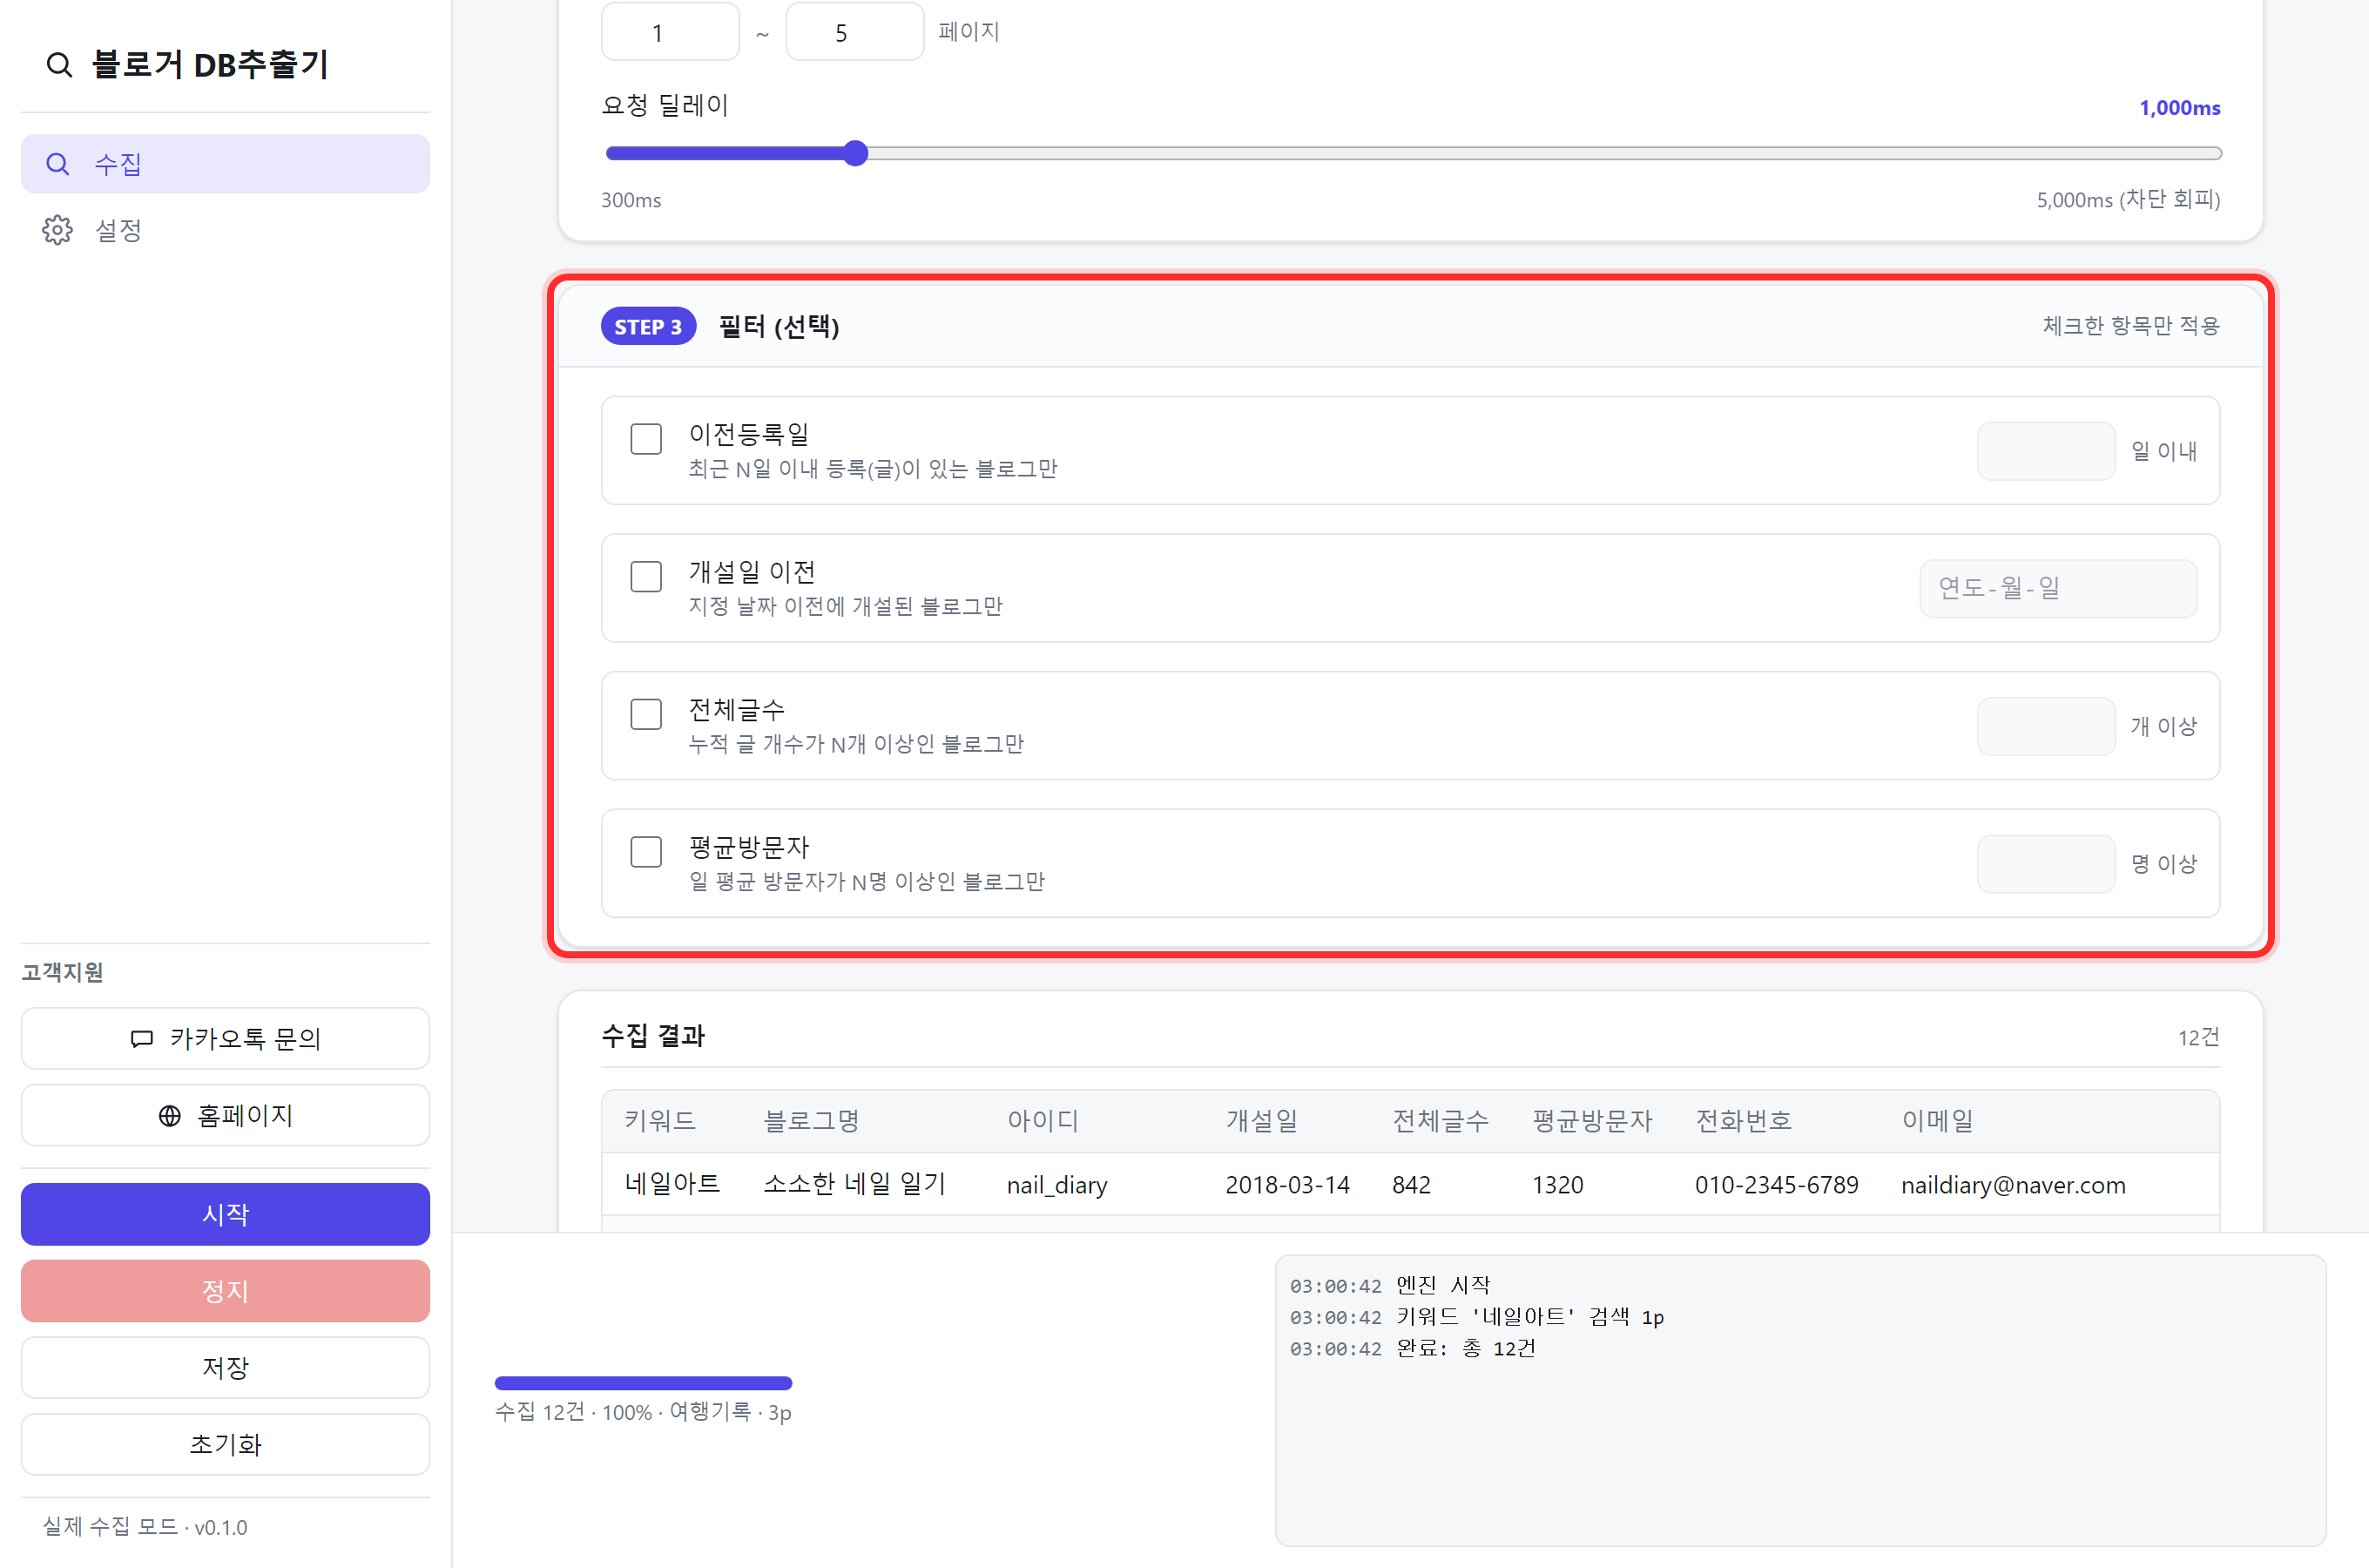
Task: Click the 5,000ms (차단 회피) slider label
Action: [x=2128, y=200]
